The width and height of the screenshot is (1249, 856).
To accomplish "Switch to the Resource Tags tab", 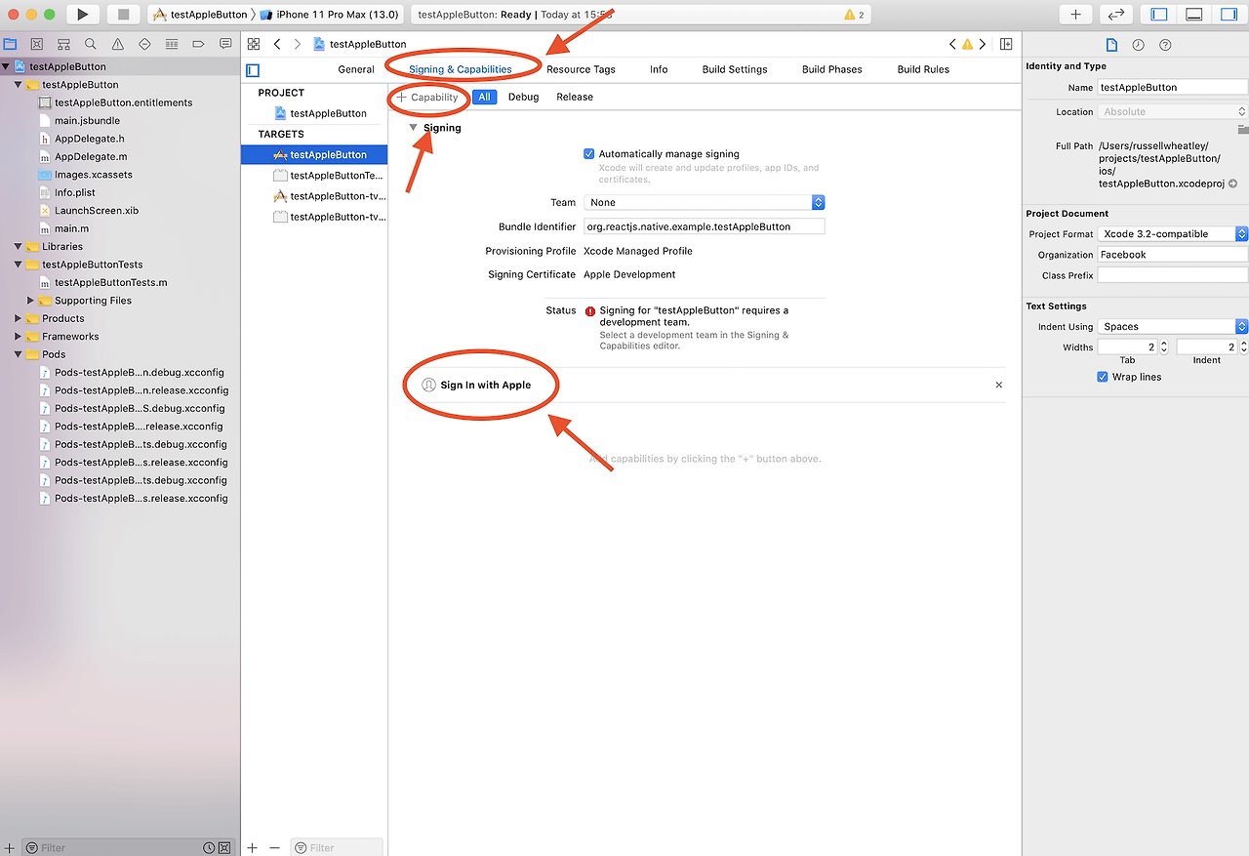I will click(581, 69).
